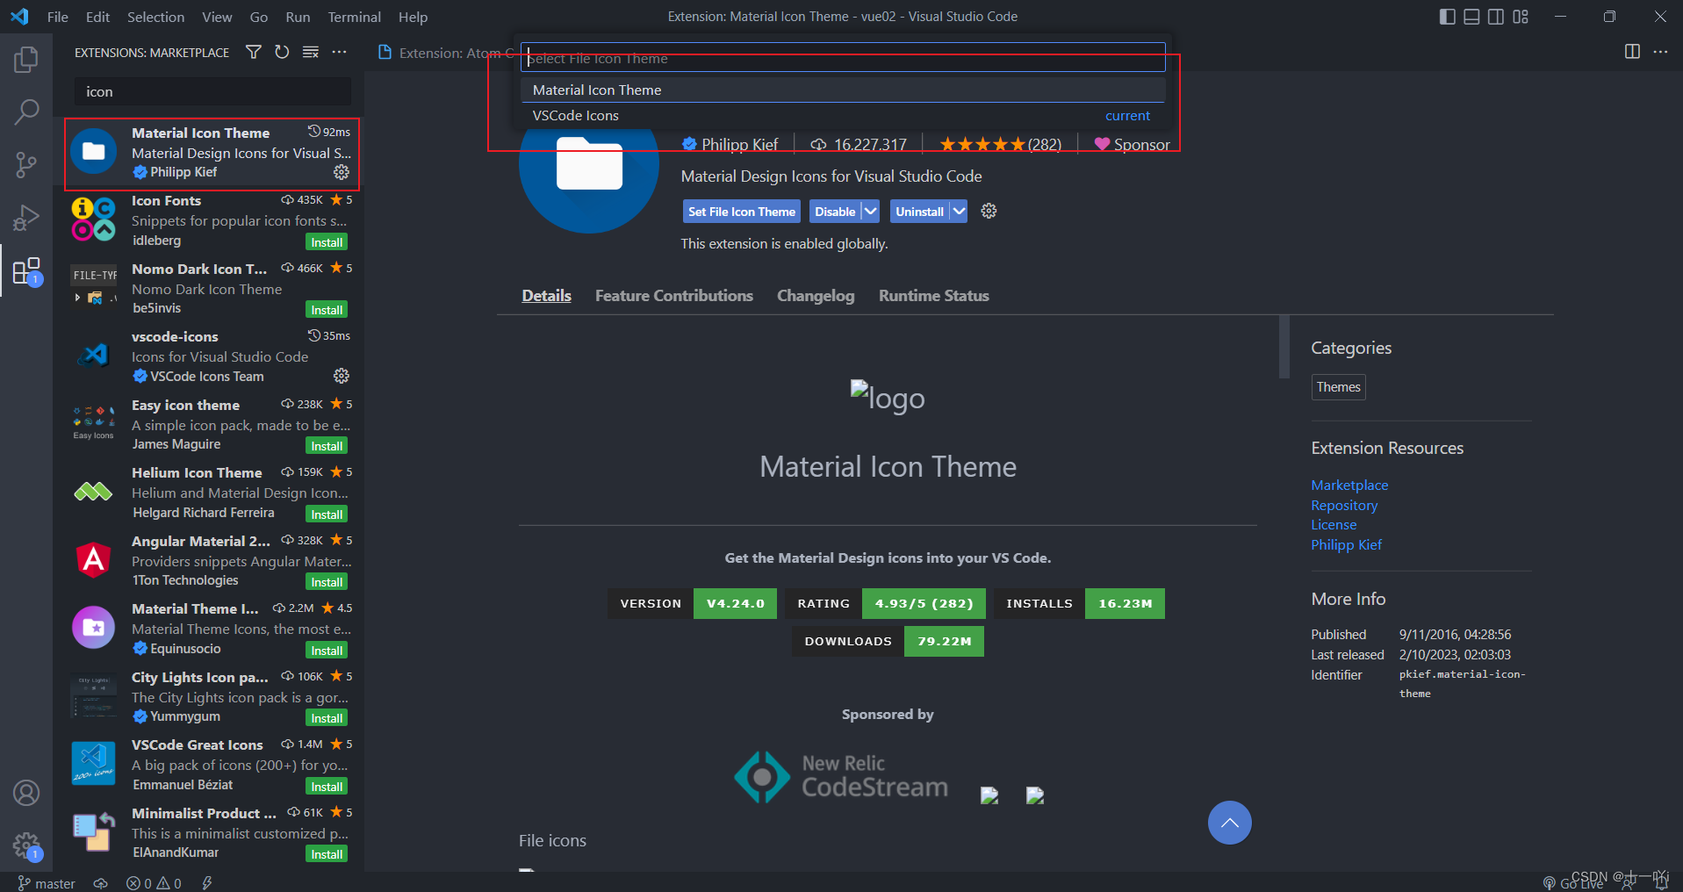
Task: Switch to Feature Contributions tab
Action: tap(673, 296)
